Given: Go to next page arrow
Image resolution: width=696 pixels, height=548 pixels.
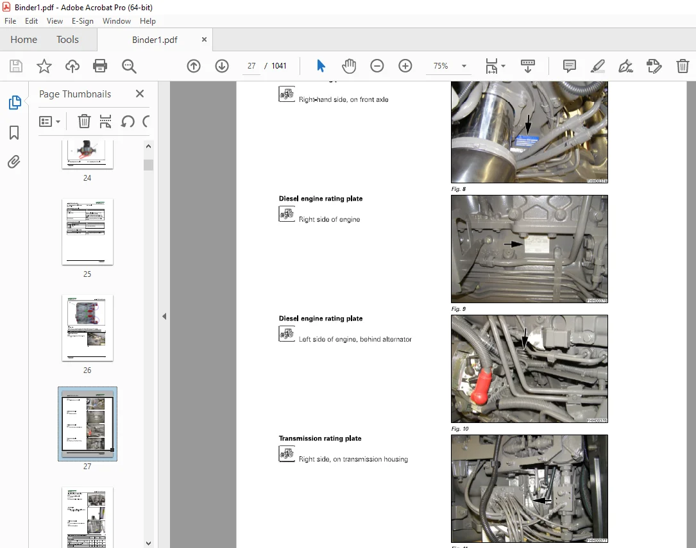Looking at the screenshot, I should pos(222,66).
